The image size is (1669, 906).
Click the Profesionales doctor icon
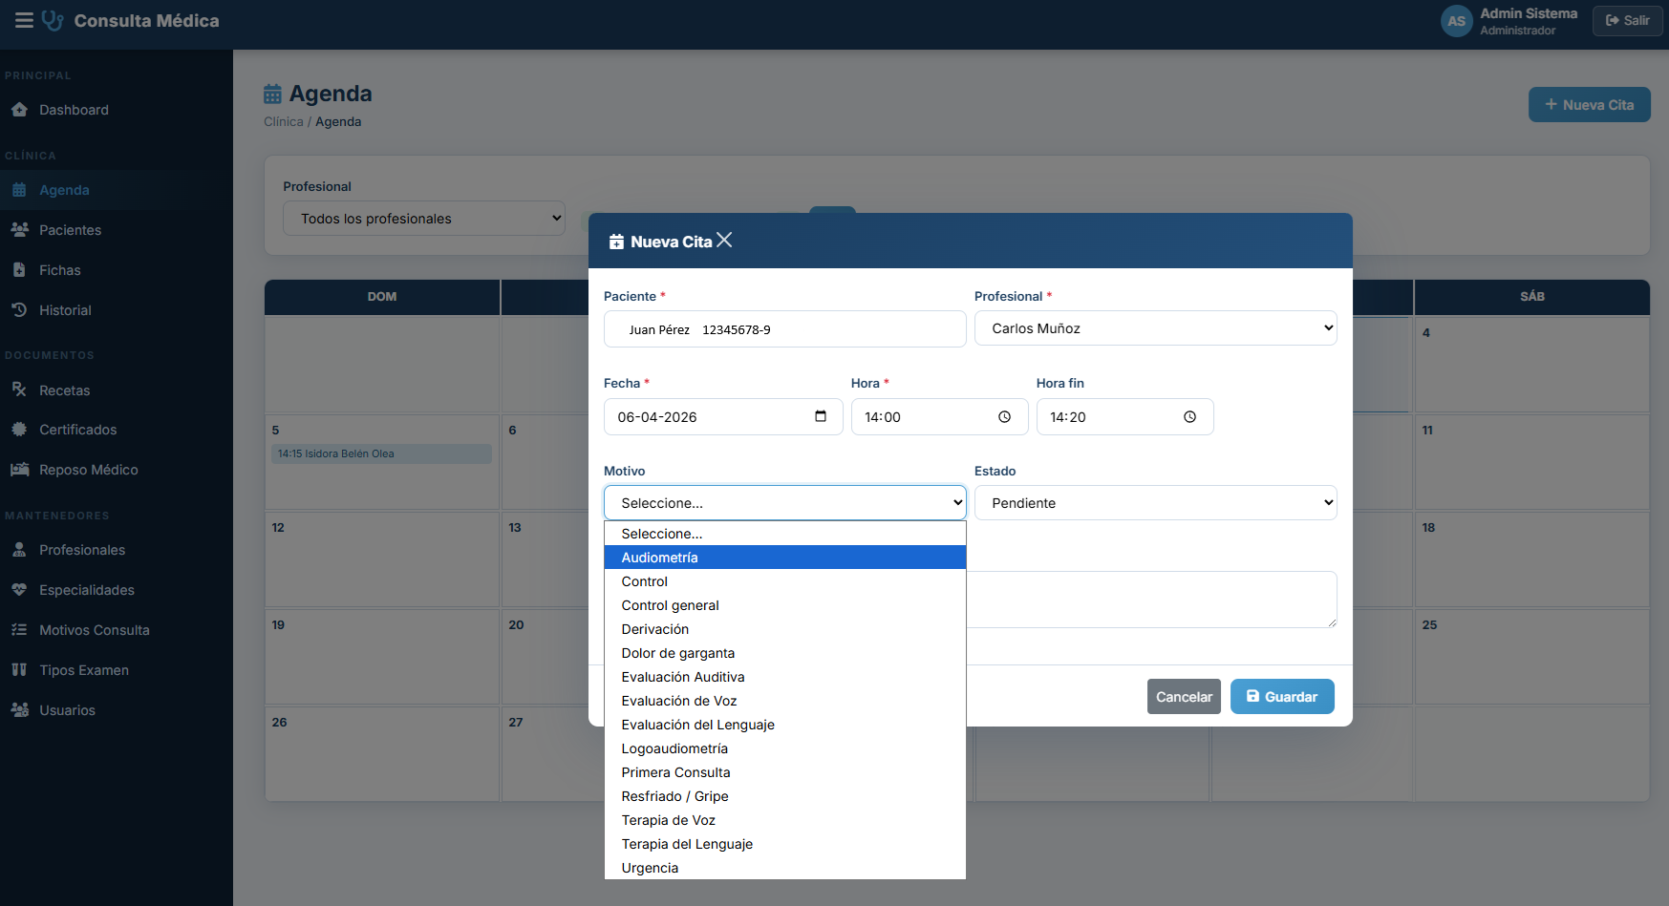(x=19, y=550)
